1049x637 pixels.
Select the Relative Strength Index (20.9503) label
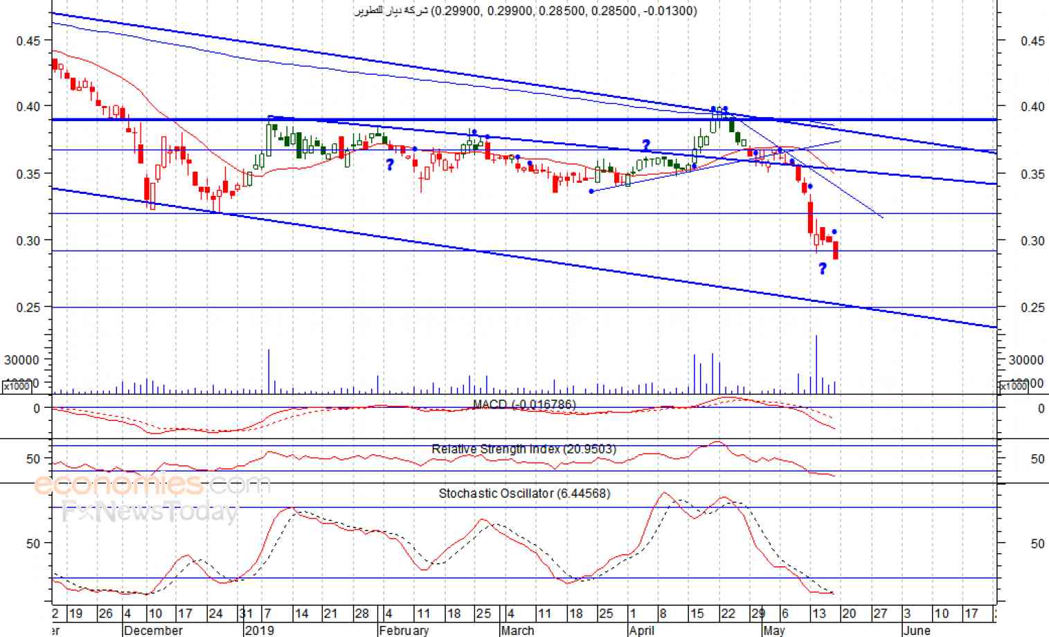click(523, 449)
